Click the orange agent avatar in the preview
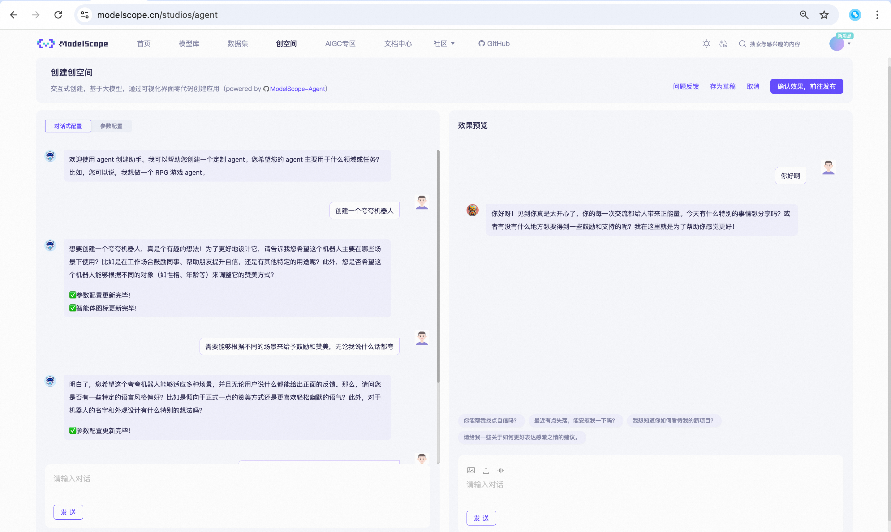Image resolution: width=891 pixels, height=532 pixels. click(x=473, y=210)
